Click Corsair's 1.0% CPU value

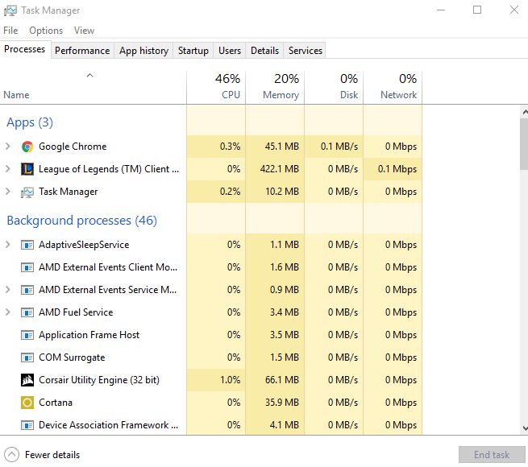[x=231, y=380]
